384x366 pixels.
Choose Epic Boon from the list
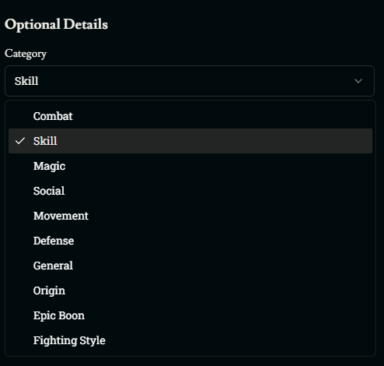(x=190, y=315)
